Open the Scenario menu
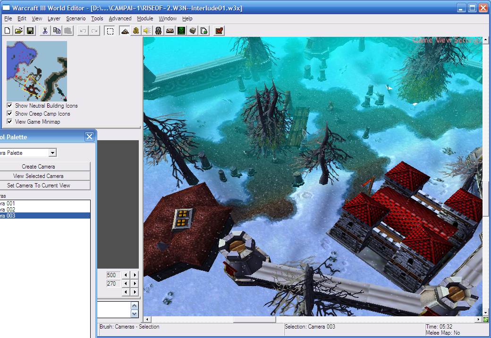 click(76, 18)
